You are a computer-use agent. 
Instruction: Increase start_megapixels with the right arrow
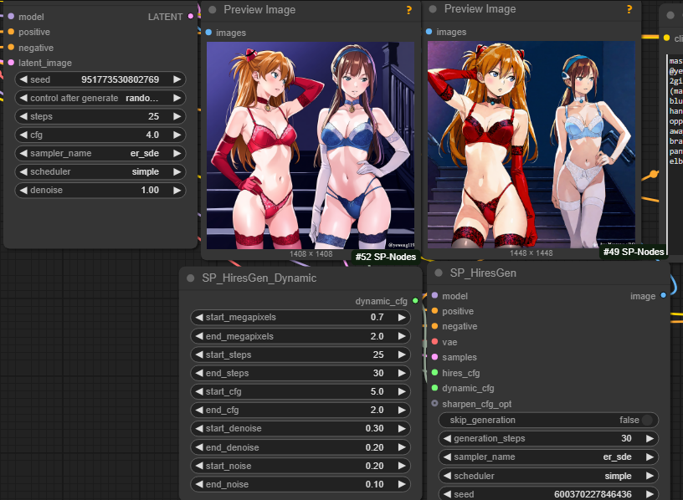click(x=402, y=317)
